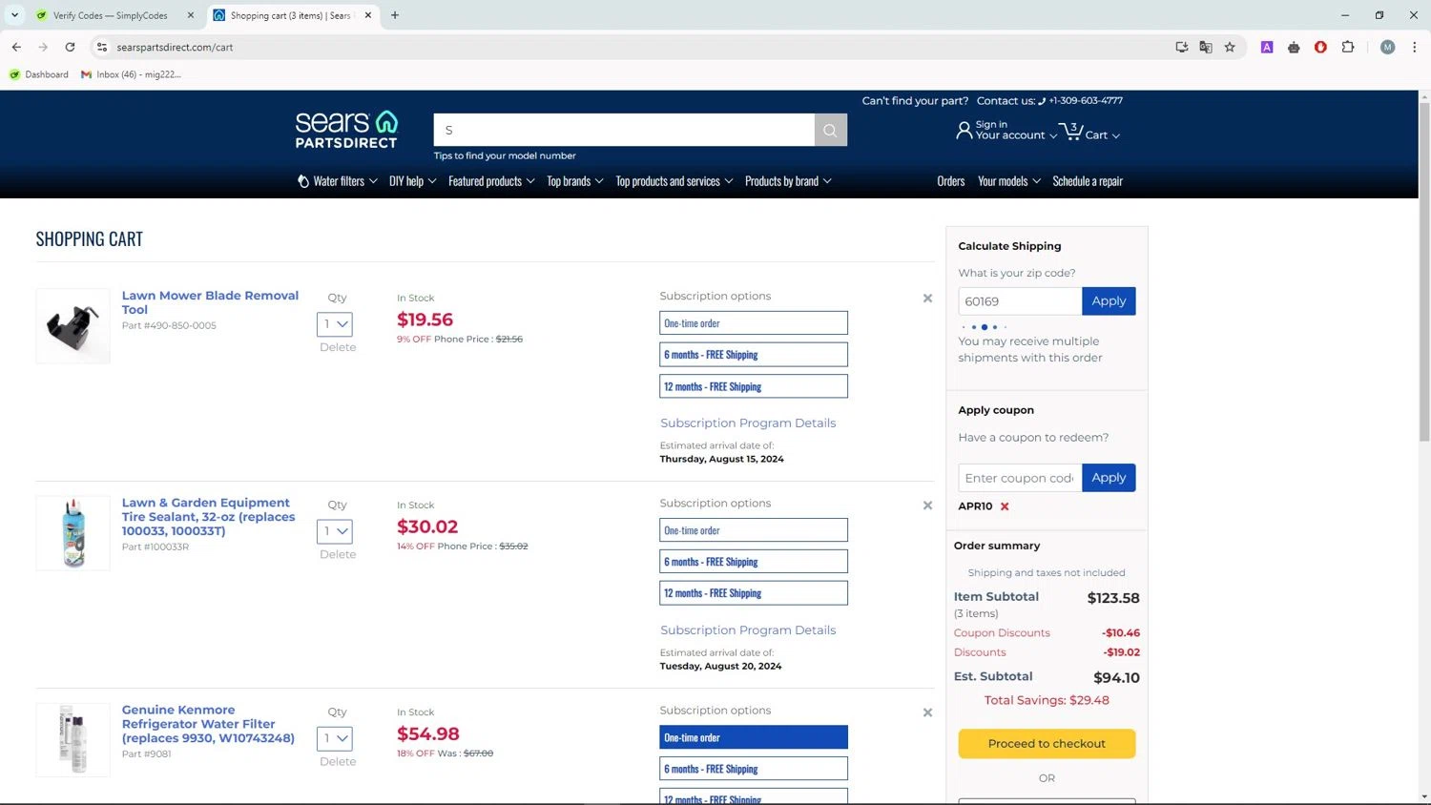Open the shopping cart icon in the header
Image resolution: width=1431 pixels, height=805 pixels.
1072,131
